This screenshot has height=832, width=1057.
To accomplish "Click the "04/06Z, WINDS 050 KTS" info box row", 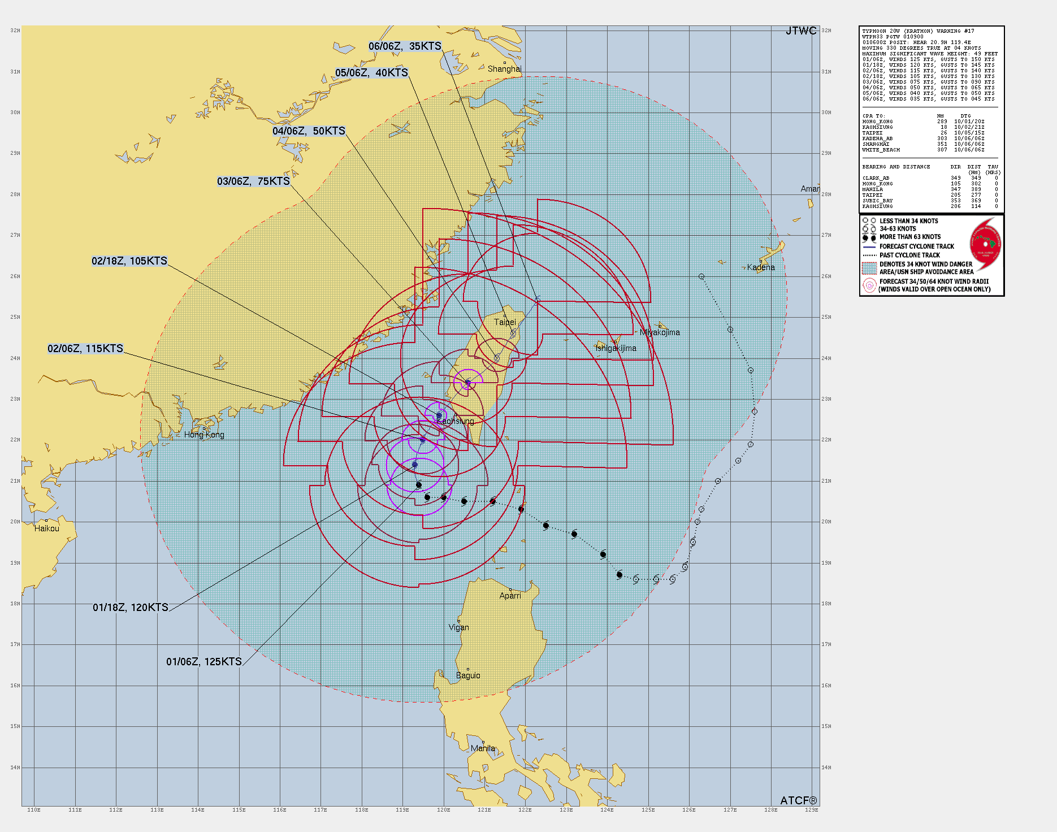I will [928, 88].
